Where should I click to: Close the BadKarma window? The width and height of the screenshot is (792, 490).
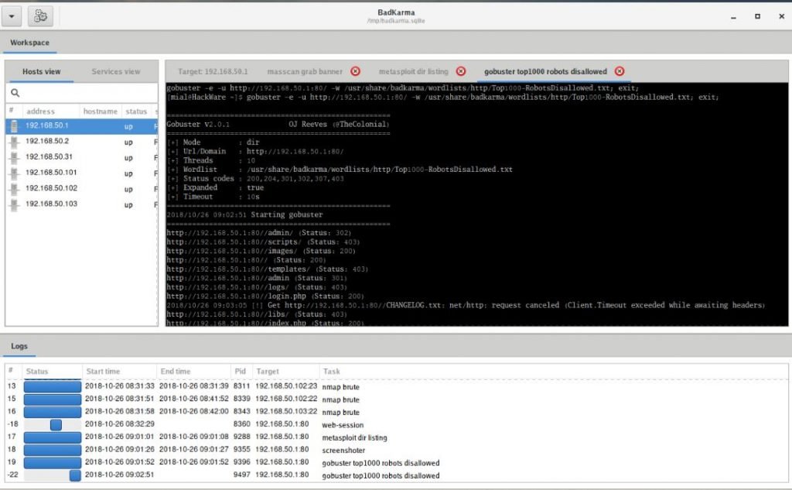coord(781,17)
